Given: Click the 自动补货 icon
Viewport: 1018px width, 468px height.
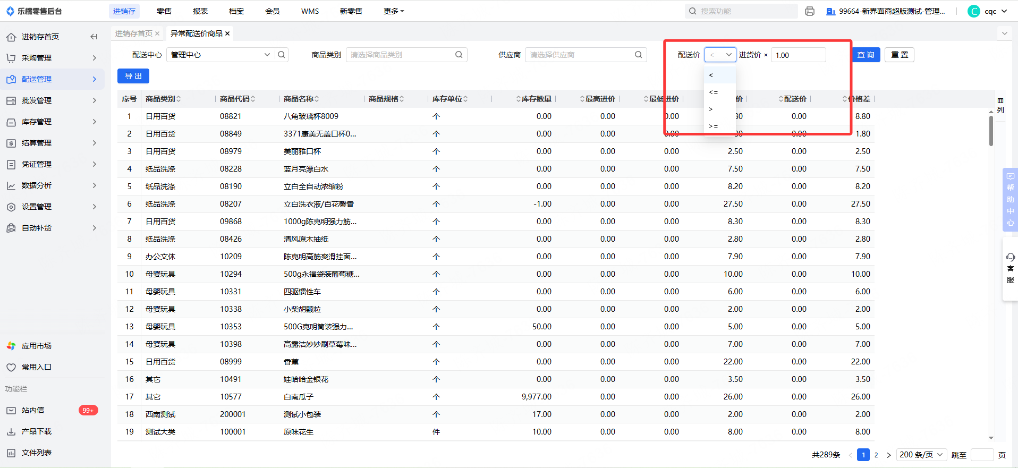Looking at the screenshot, I should (x=11, y=228).
